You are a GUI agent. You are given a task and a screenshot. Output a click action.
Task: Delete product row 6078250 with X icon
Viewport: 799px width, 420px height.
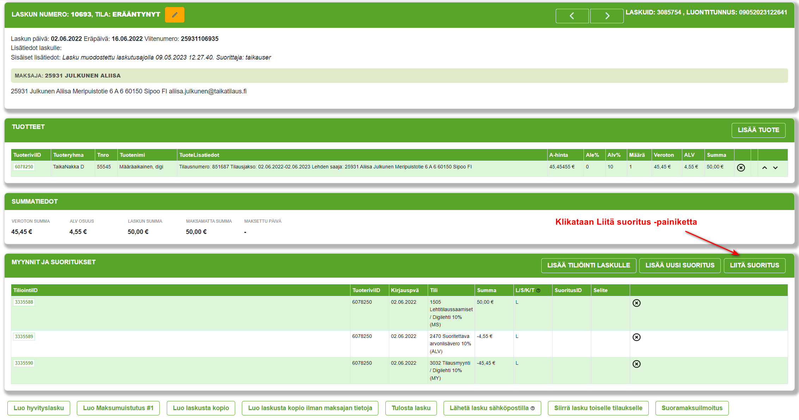pyautogui.click(x=741, y=168)
